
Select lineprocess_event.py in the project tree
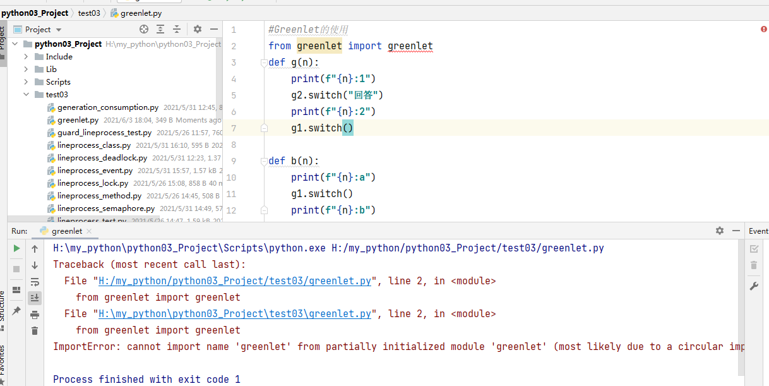[95, 171]
